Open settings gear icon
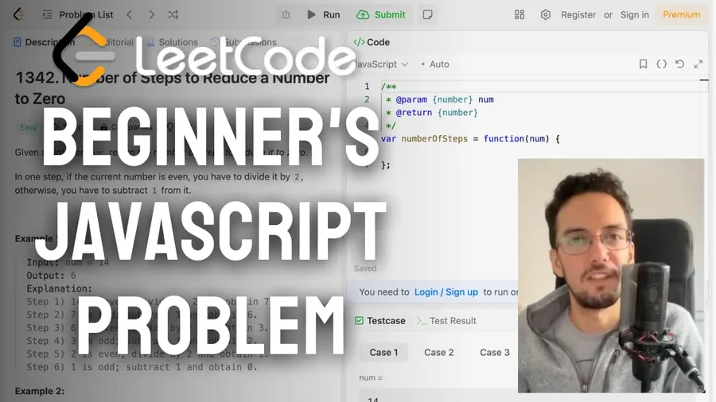This screenshot has height=402, width=716. pyautogui.click(x=545, y=14)
